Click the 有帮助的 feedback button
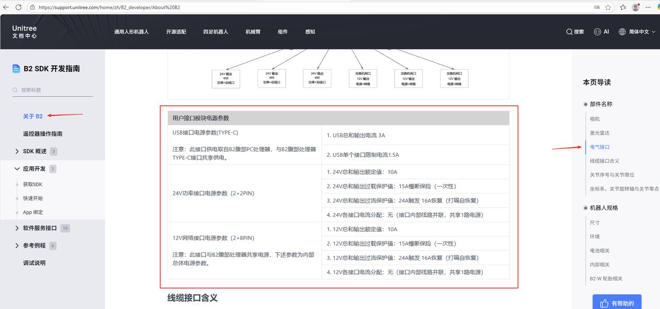 point(617,303)
